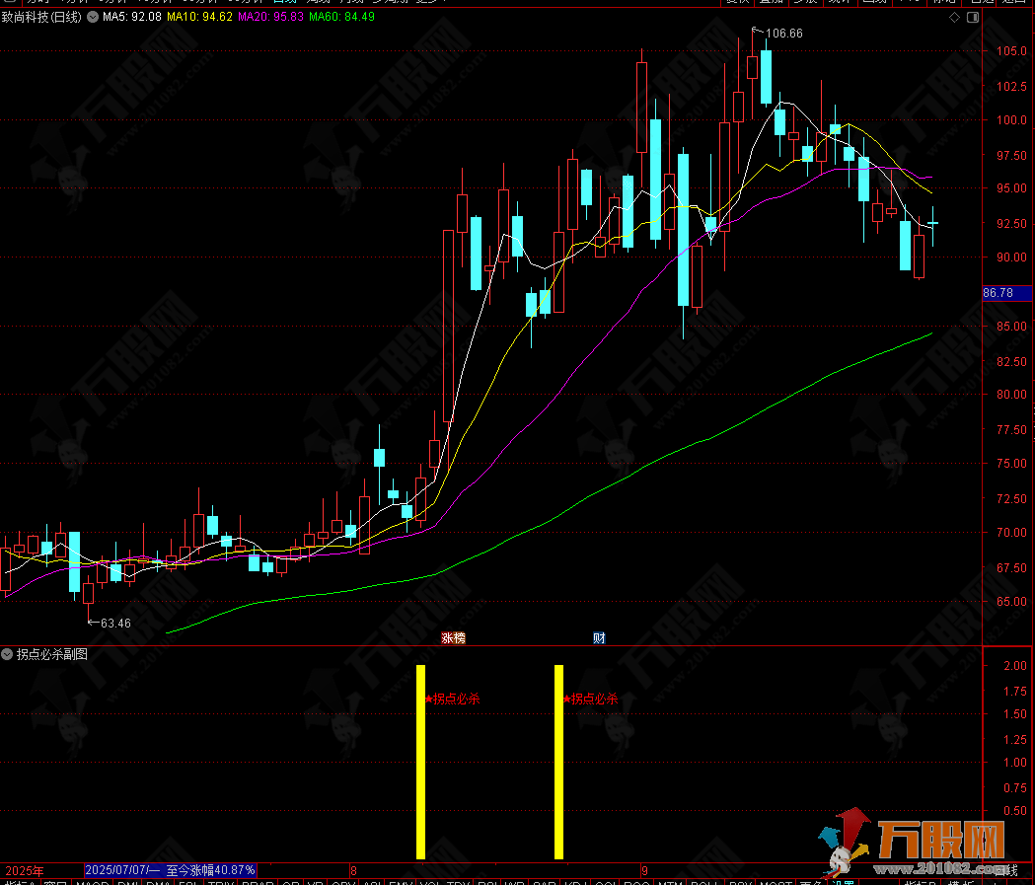The height and width of the screenshot is (885, 1035).
Task: Click the 财 financial report marker
Action: (x=598, y=638)
